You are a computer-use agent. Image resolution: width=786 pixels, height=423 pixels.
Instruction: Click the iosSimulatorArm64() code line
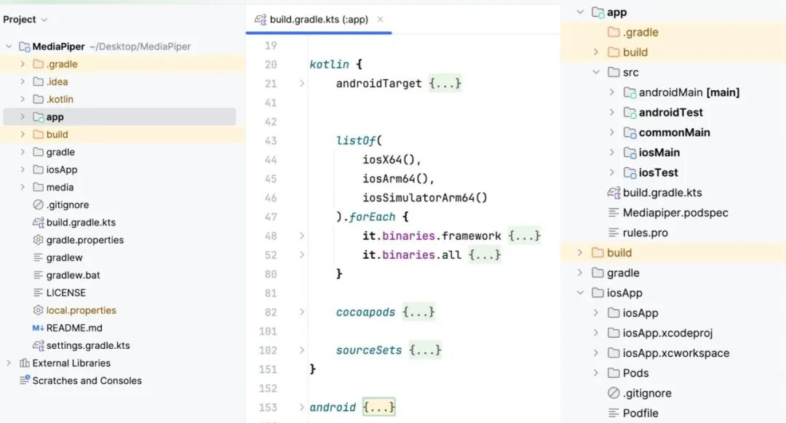tap(424, 198)
